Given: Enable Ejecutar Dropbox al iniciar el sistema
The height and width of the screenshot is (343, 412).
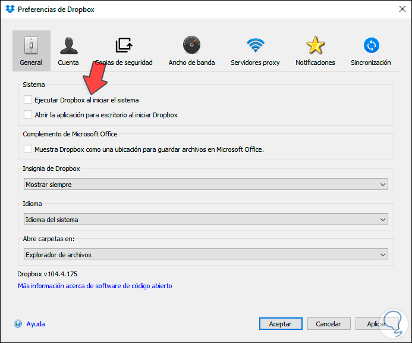Looking at the screenshot, I should [28, 100].
